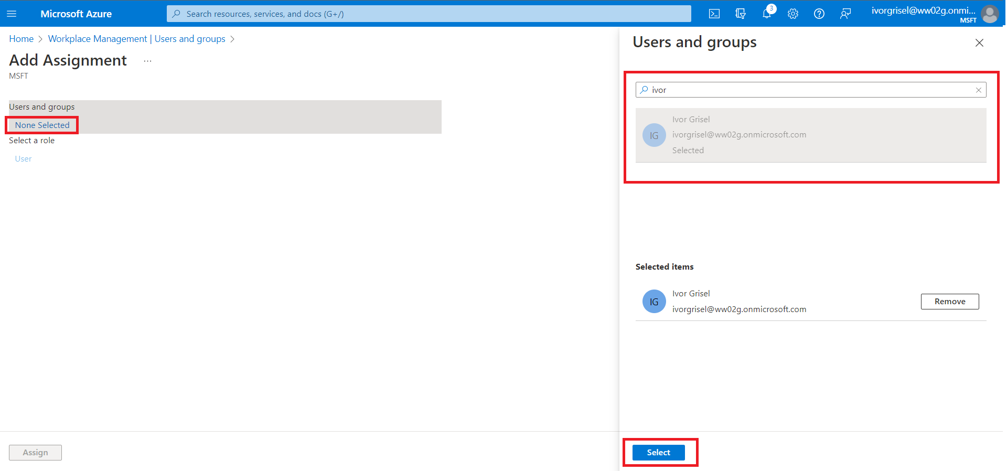
Task: Click account name ivorgrisel@ww02g.onmi...
Action: (924, 10)
